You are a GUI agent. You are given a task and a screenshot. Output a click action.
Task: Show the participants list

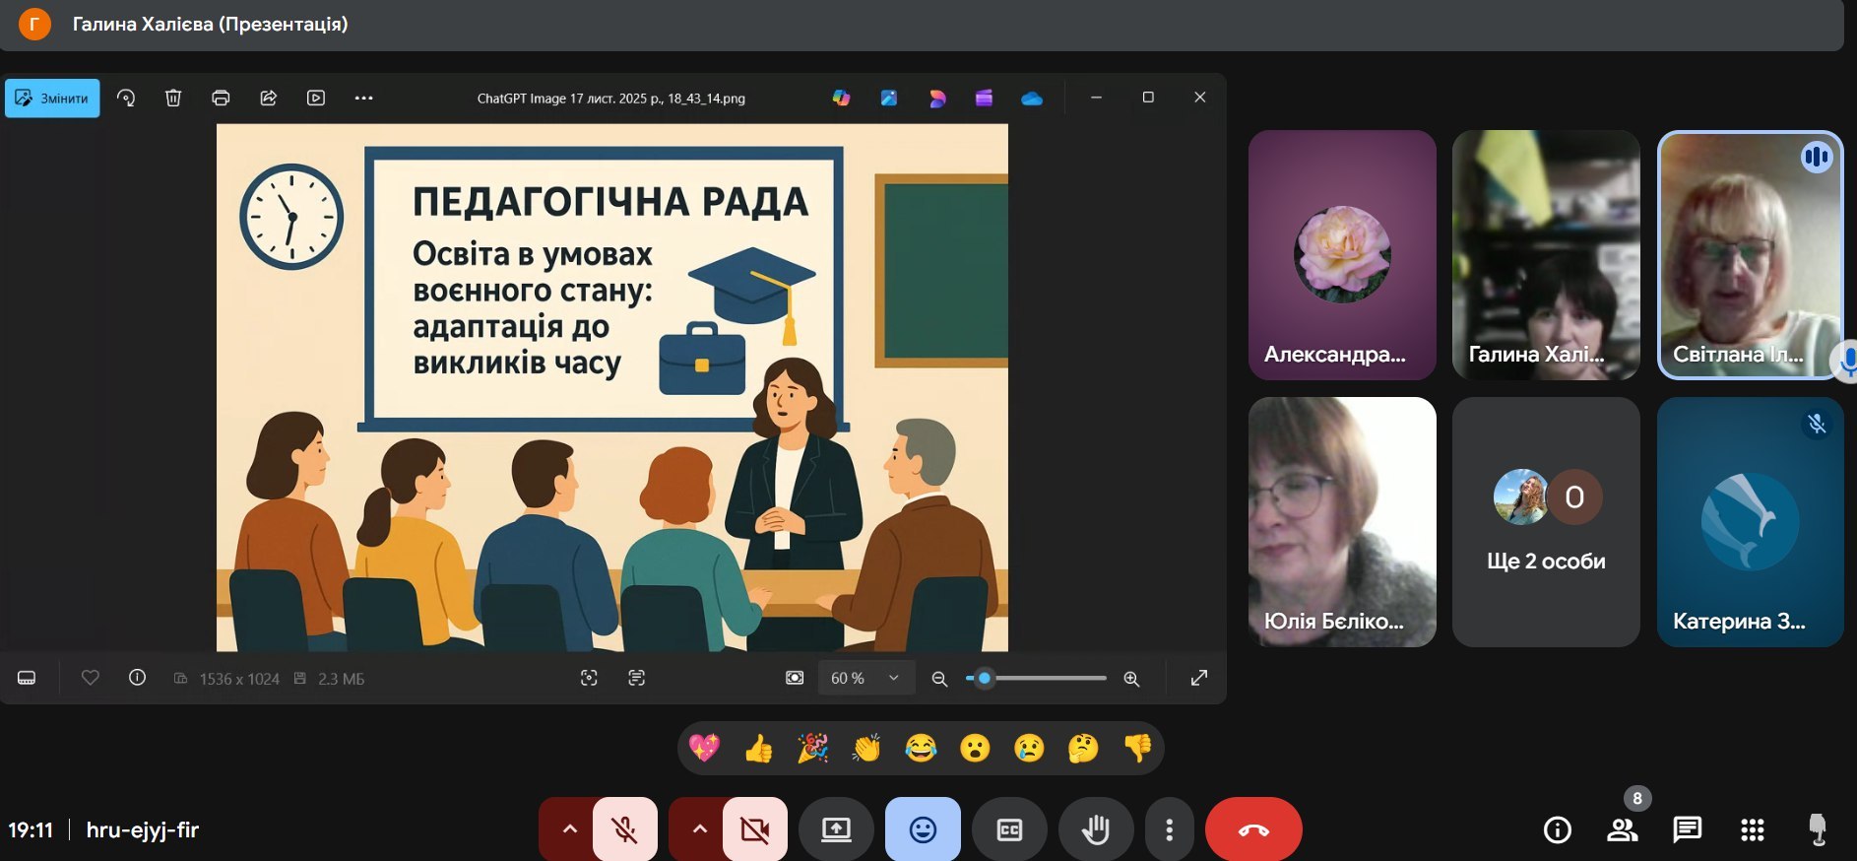pyautogui.click(x=1622, y=830)
